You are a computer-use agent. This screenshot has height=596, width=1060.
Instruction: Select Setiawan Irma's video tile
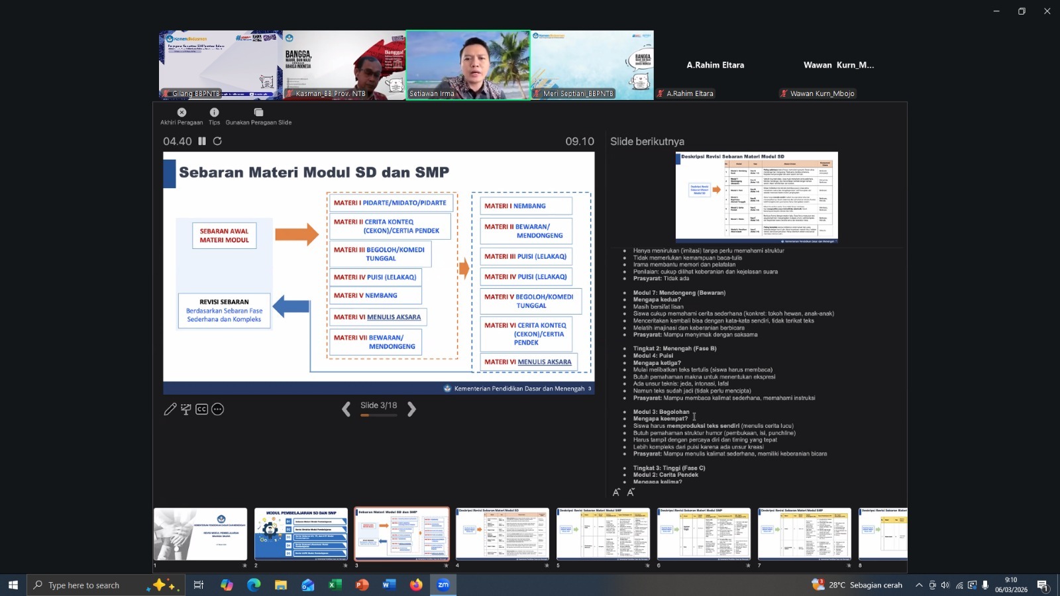[x=468, y=64]
